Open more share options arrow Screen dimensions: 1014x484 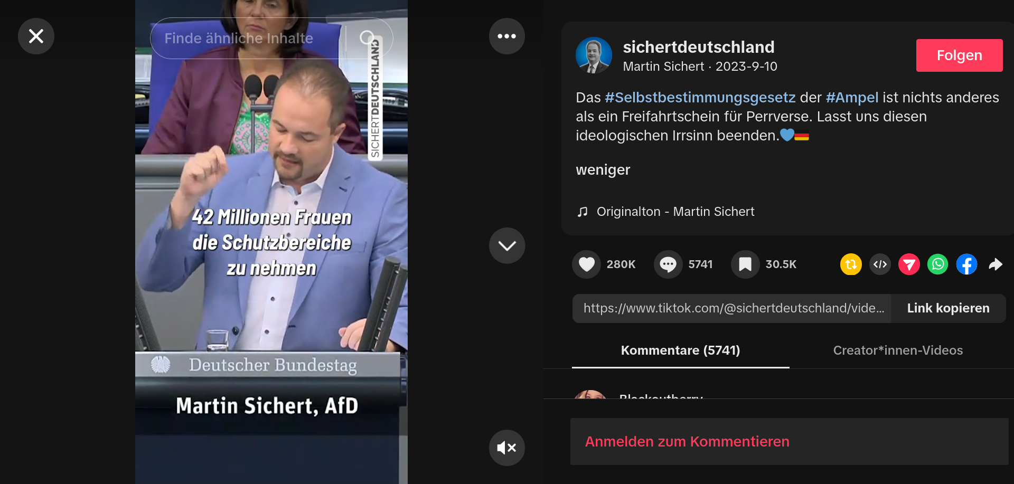[x=996, y=264]
